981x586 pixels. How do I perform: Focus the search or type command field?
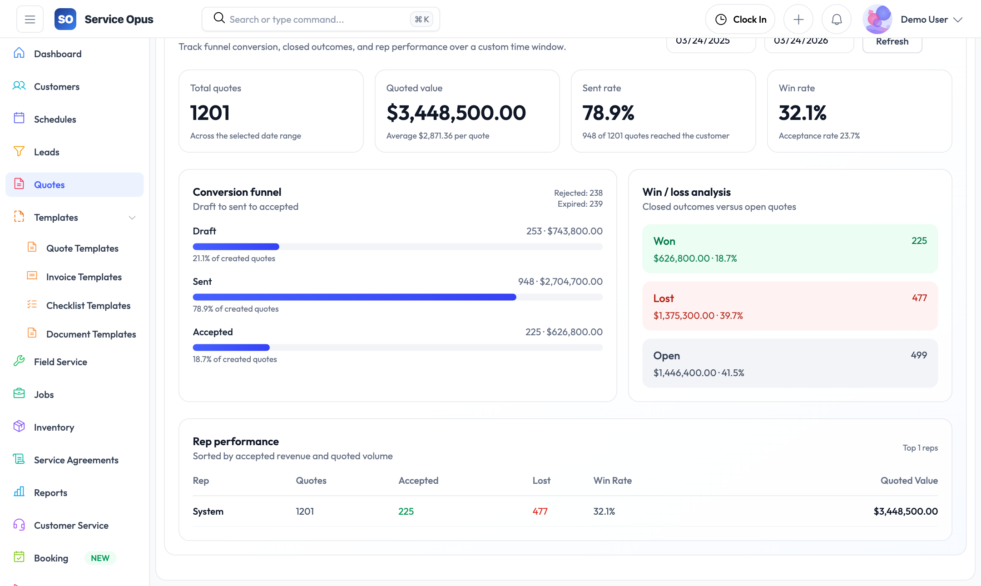[318, 20]
